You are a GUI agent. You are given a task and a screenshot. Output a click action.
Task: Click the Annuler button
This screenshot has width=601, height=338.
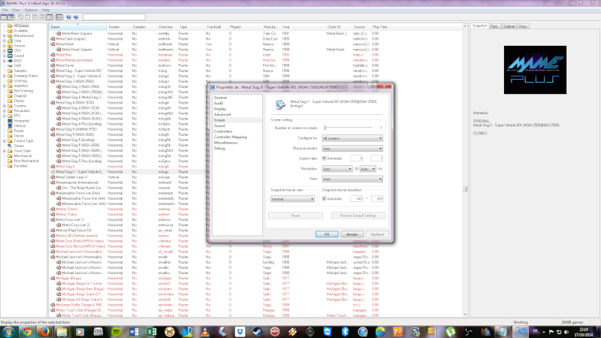click(x=352, y=234)
